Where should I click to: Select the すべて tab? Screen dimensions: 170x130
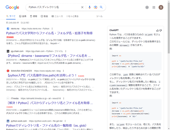coord(11,16)
